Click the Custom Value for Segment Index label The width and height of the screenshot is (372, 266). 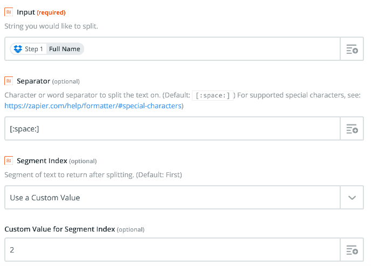point(74,229)
